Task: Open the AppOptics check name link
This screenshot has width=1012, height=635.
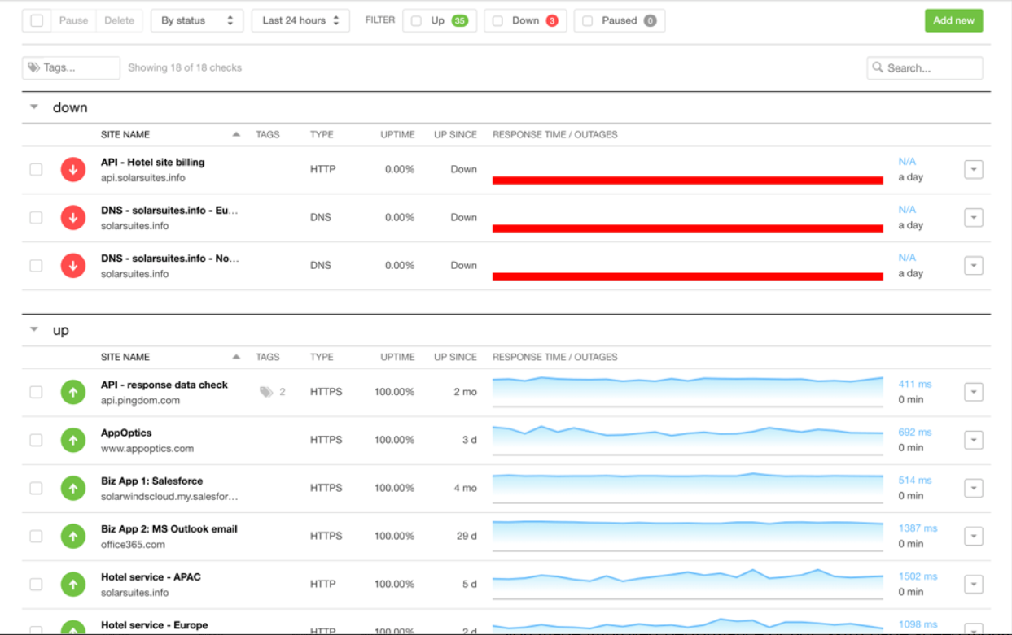Action: 126,433
